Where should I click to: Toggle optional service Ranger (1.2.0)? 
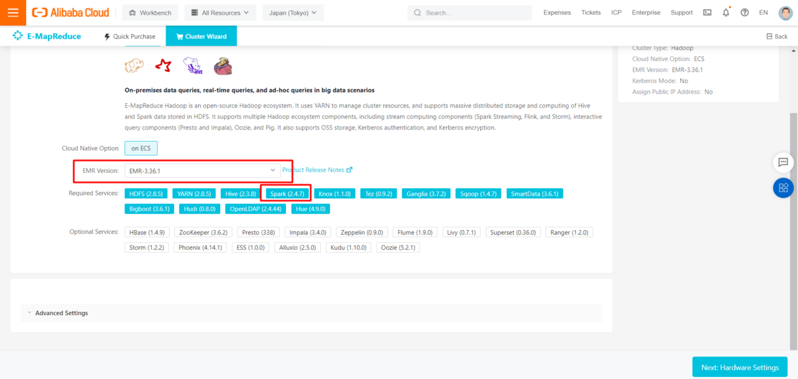(569, 233)
